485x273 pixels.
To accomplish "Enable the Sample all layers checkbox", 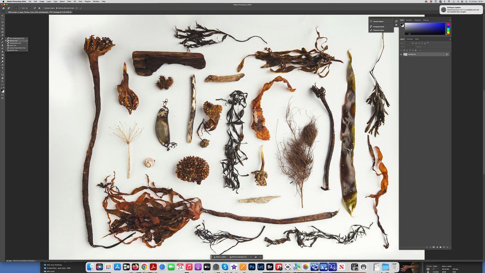I will point(43,8).
